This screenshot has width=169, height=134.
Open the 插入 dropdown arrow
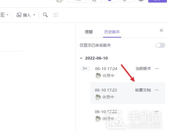[34, 15]
